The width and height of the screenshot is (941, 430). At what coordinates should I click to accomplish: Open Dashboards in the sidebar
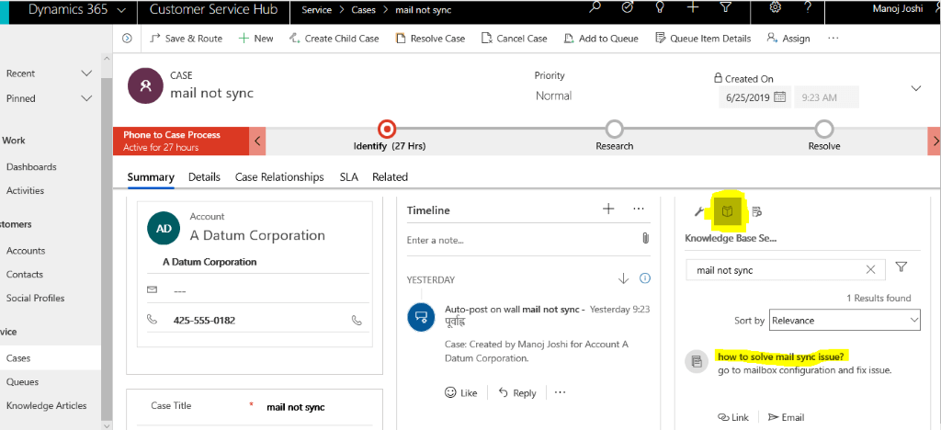[x=31, y=166]
